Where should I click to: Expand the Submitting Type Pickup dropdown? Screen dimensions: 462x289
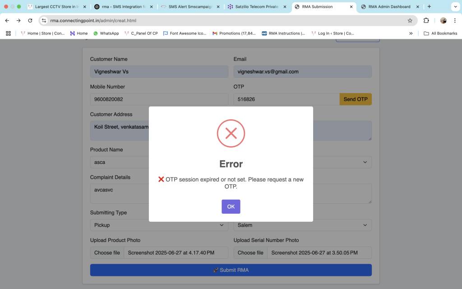click(159, 225)
